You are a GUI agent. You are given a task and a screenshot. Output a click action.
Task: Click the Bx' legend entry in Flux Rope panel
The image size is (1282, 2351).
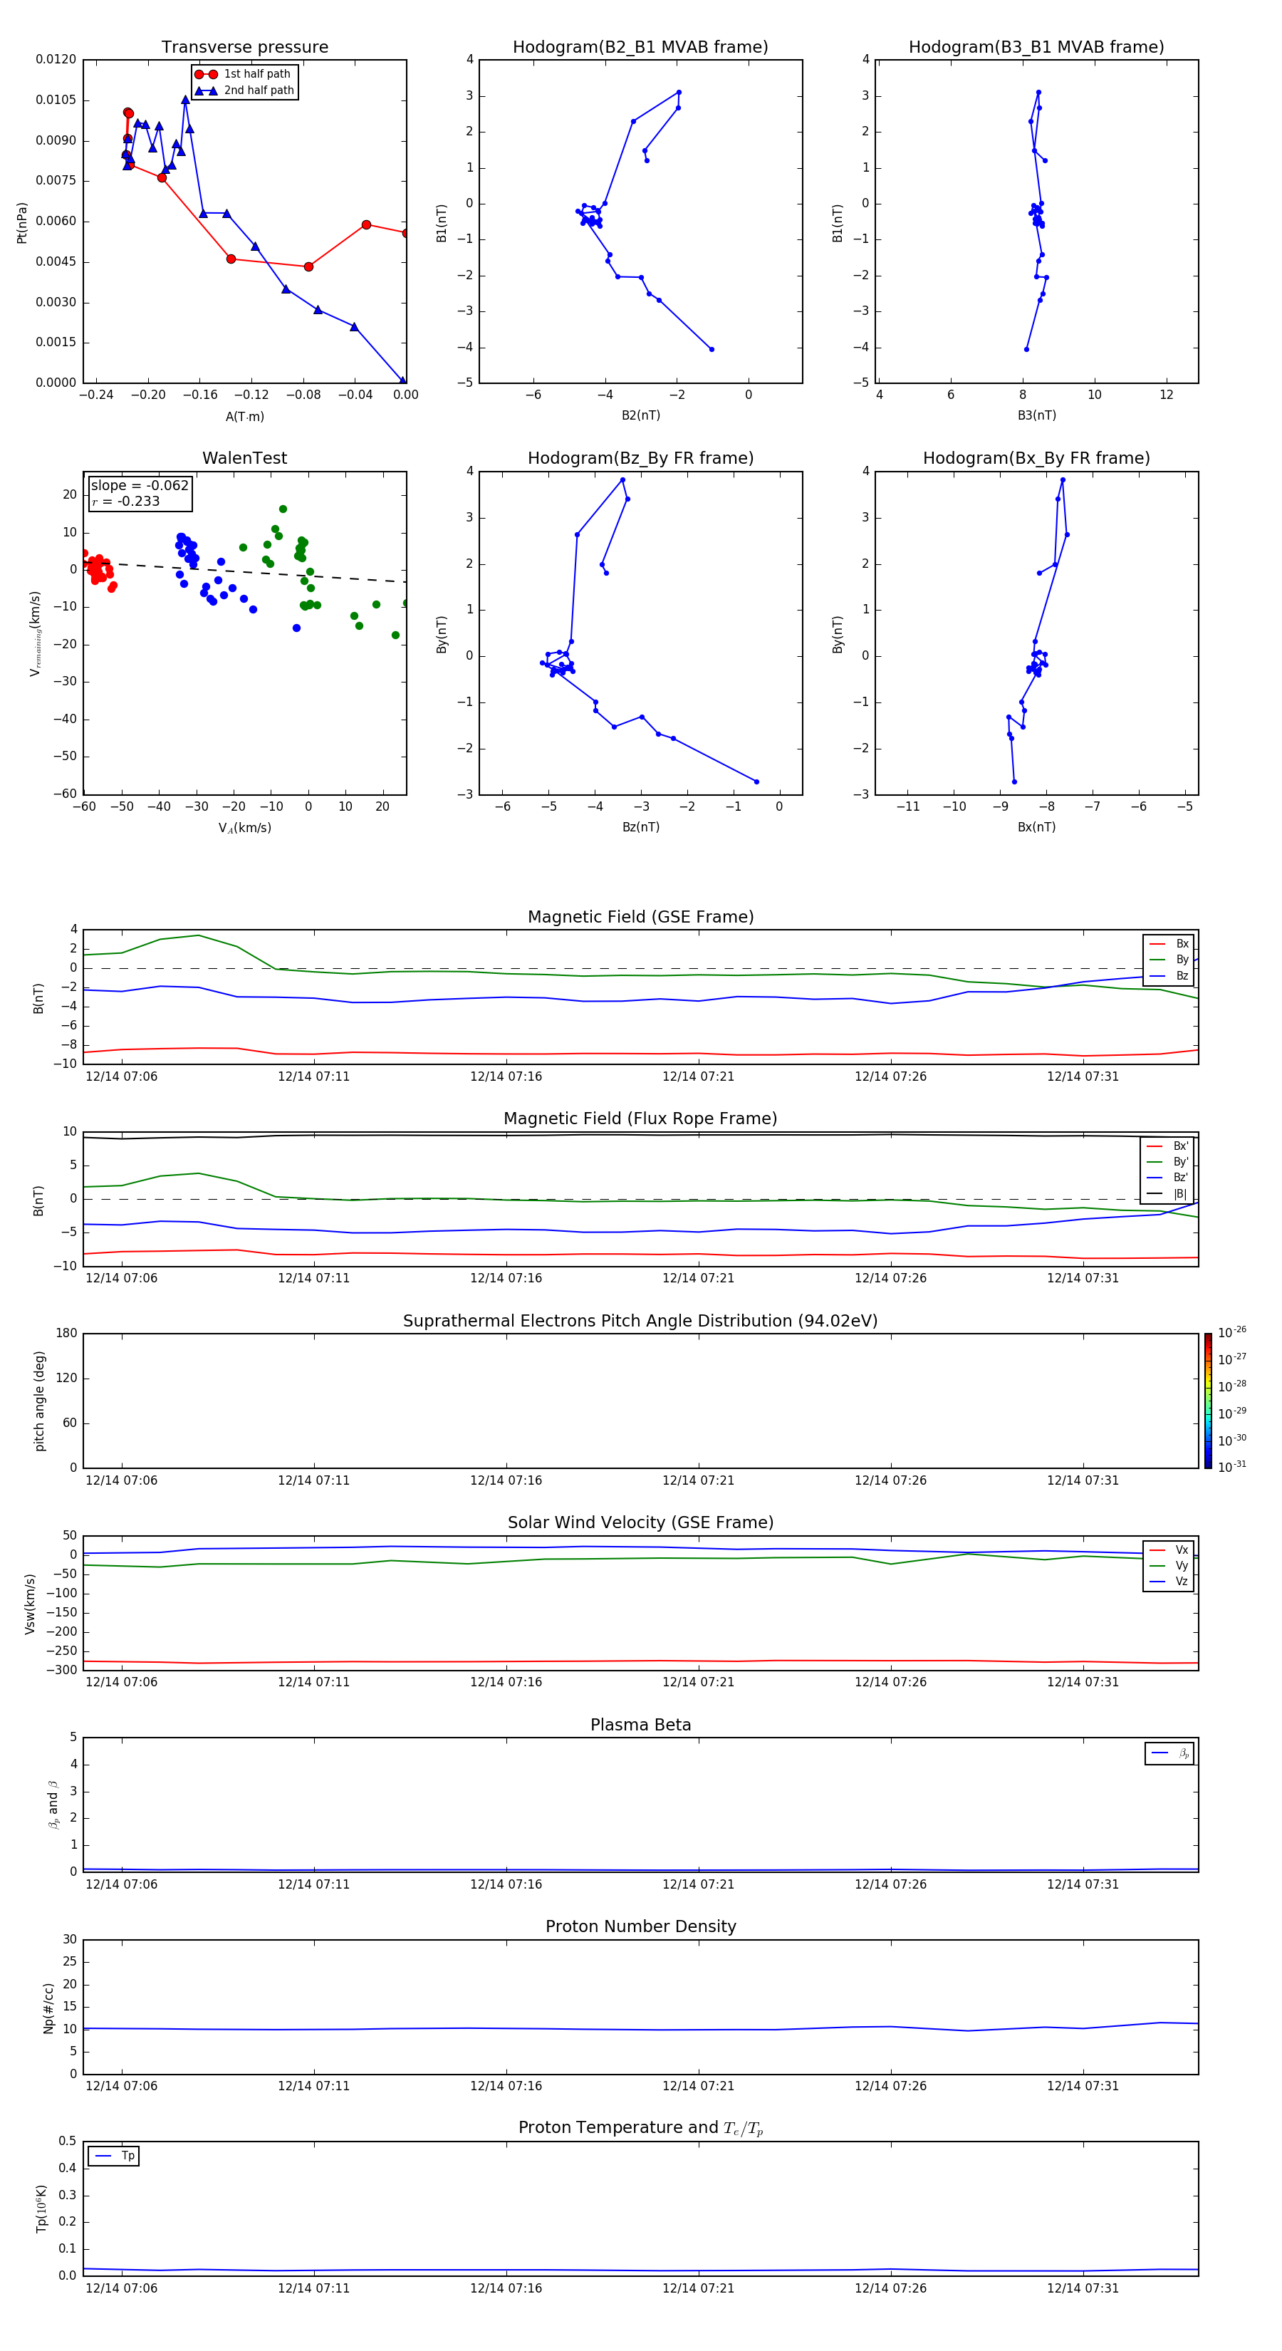pyautogui.click(x=1168, y=1146)
